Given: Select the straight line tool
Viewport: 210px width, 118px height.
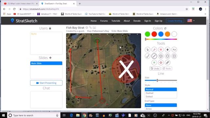Looking at the screenshot, I should tap(154, 56).
